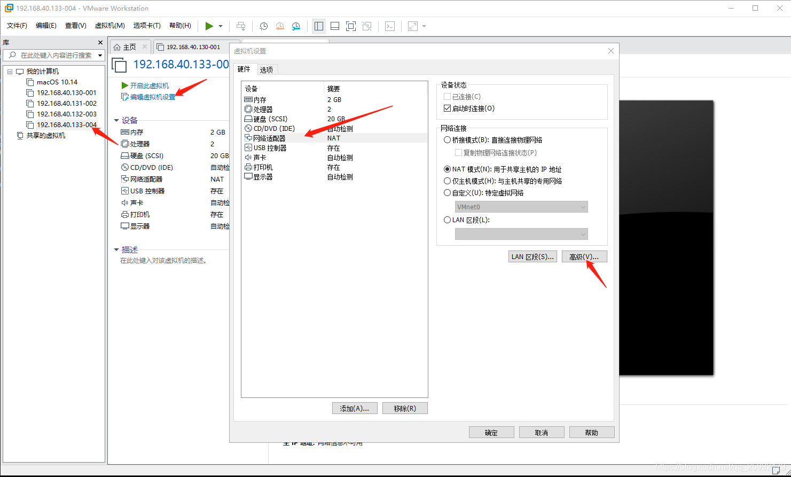
Task: Take a snapshot with the clock icon
Action: (264, 26)
